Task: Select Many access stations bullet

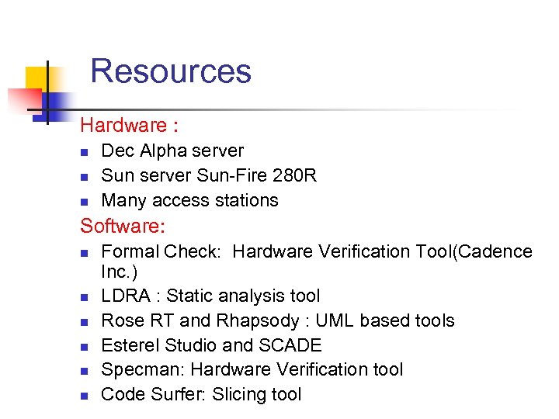Action: coord(189,201)
